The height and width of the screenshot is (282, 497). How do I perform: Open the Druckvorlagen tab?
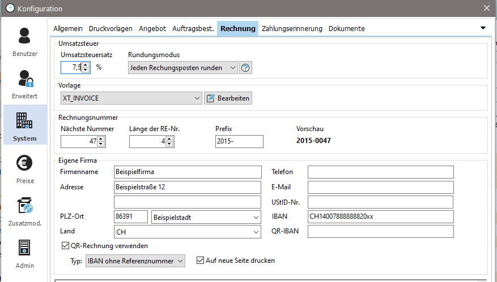(x=111, y=28)
